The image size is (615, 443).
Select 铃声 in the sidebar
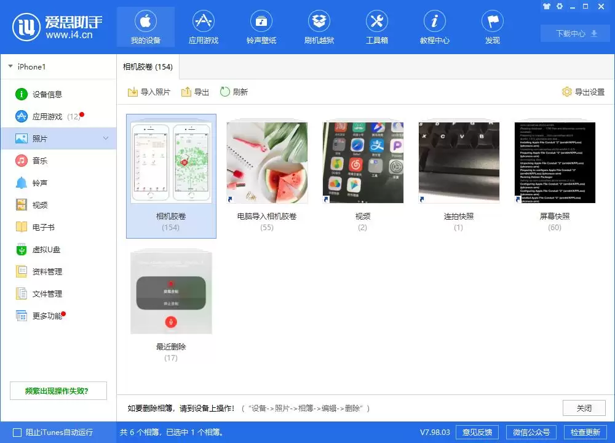tap(58, 183)
